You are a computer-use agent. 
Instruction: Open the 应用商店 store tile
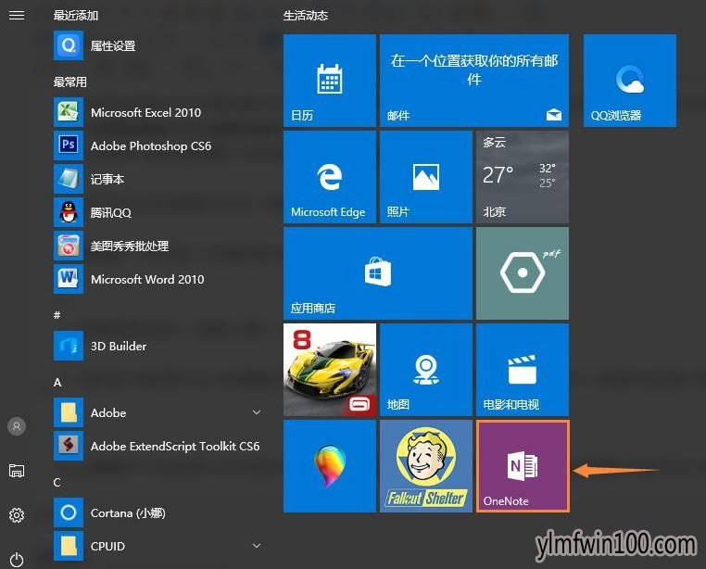(378, 273)
